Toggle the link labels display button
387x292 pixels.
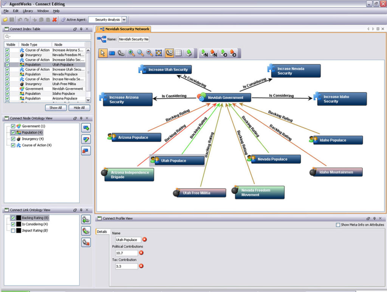169,53
